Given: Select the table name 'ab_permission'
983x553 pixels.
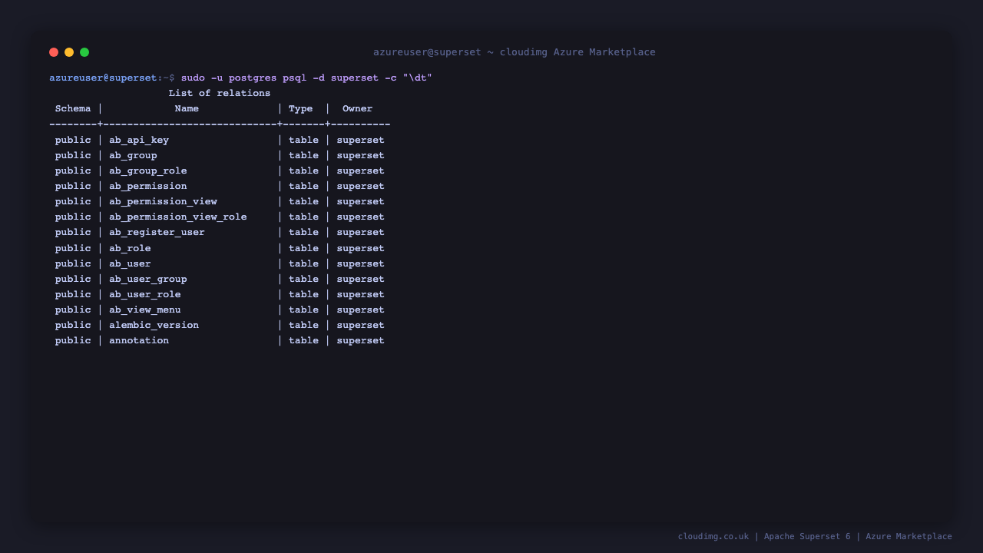Looking at the screenshot, I should (x=148, y=186).
